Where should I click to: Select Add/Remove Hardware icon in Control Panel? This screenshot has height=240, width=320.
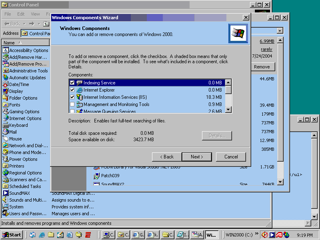pos(6,57)
